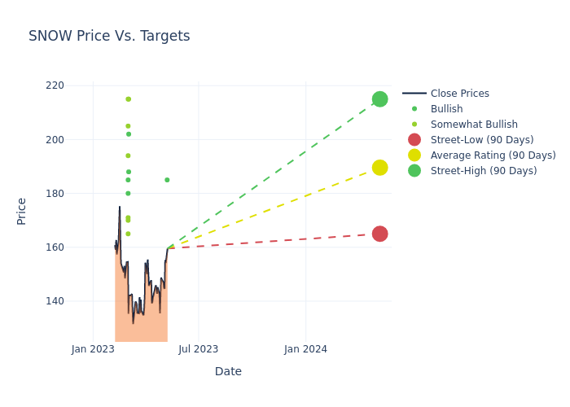Click the Date x-axis title
This screenshot has height=407, width=570.
[228, 371]
